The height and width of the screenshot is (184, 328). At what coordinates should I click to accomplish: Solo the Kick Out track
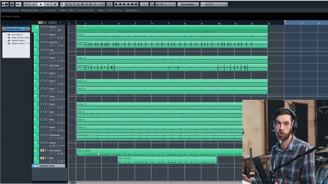pos(47,42)
